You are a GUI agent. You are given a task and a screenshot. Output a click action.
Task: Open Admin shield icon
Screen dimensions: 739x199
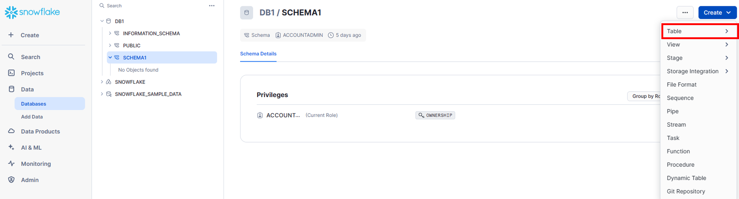point(11,179)
